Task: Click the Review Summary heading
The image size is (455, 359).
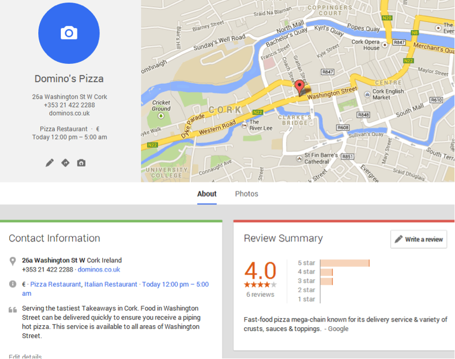Action: coord(283,238)
